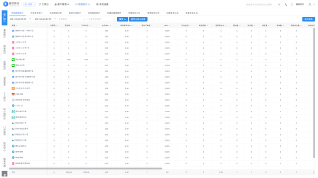Open 工作台 in the top menu
This screenshot has height=178, width=318.
[44, 4]
